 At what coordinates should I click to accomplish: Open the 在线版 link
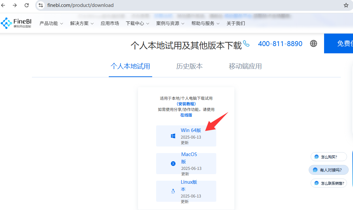pyautogui.click(x=186, y=115)
